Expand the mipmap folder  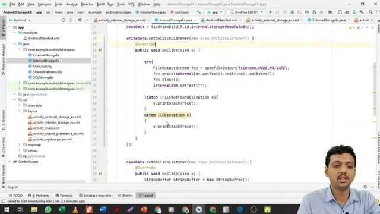(x=20, y=144)
